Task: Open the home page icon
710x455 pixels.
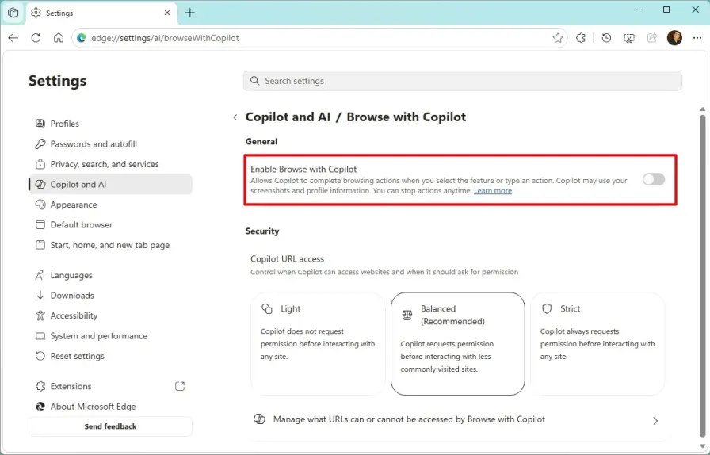Action: coord(59,38)
